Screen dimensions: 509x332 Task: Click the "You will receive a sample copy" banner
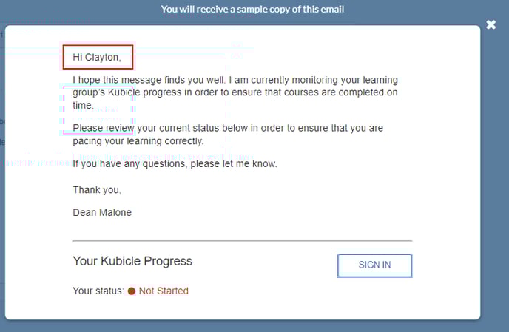(252, 9)
